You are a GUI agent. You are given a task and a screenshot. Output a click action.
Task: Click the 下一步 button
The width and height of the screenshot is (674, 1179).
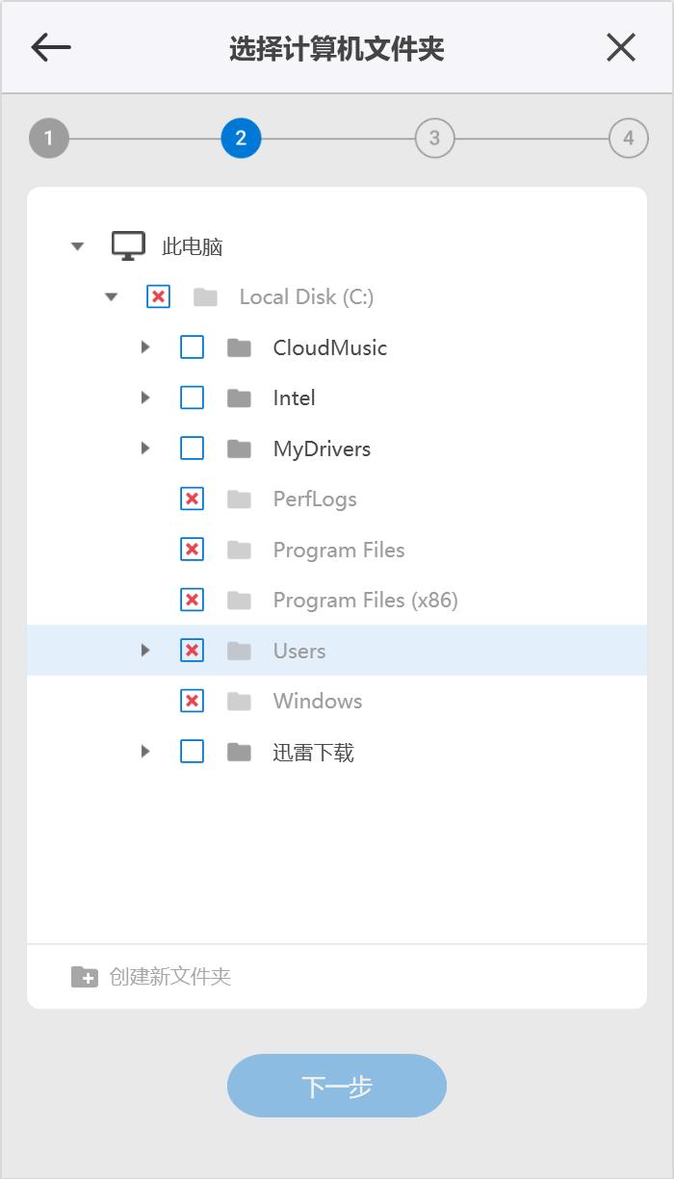[336, 1086]
